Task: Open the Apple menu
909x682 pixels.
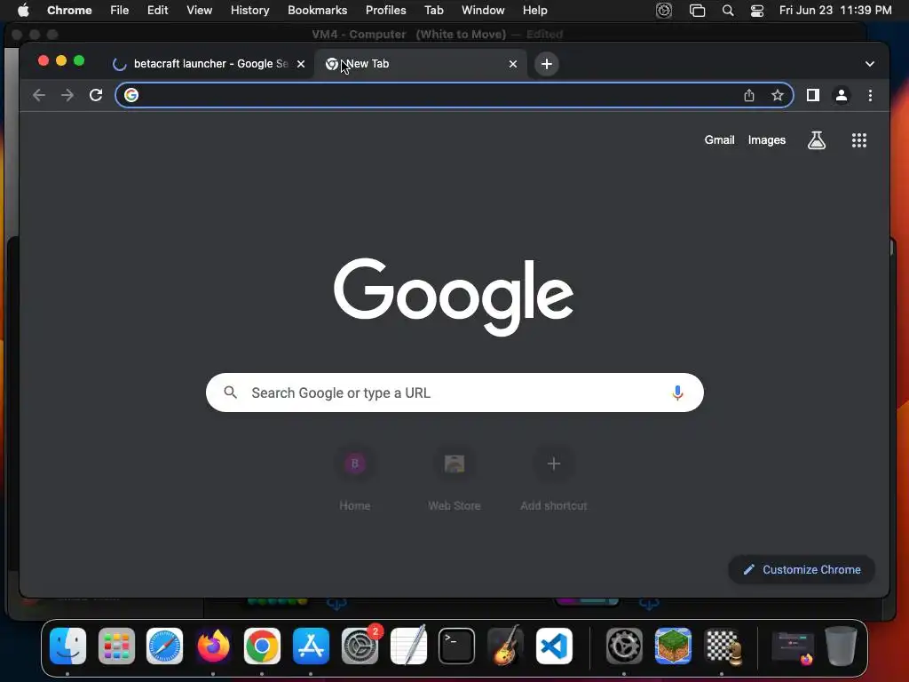Action: click(23, 10)
